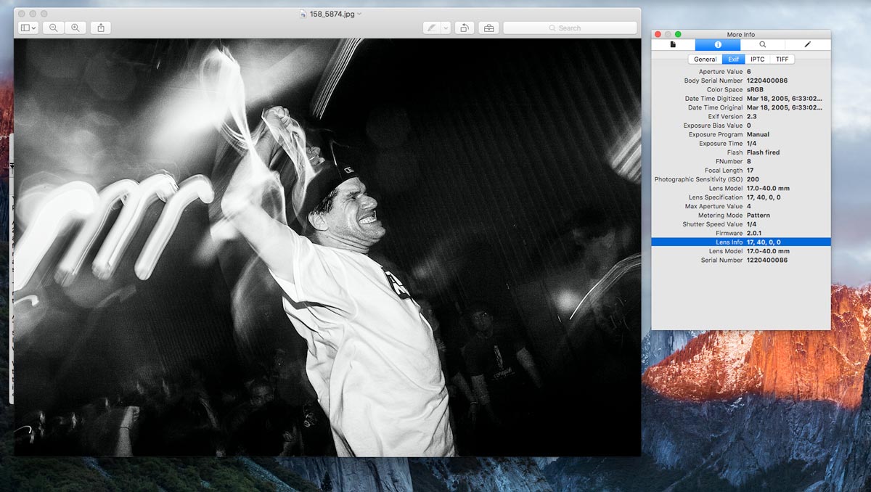Select the Exif tab

point(734,60)
